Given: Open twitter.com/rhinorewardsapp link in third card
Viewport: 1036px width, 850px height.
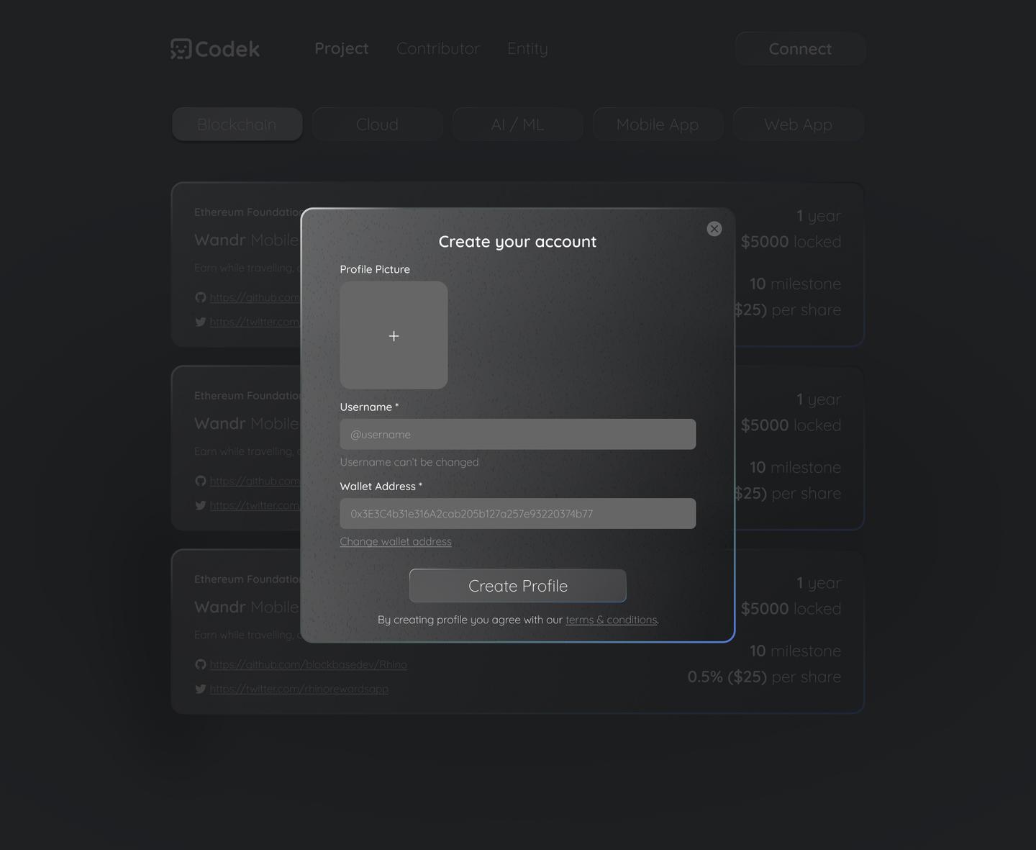Looking at the screenshot, I should [299, 689].
